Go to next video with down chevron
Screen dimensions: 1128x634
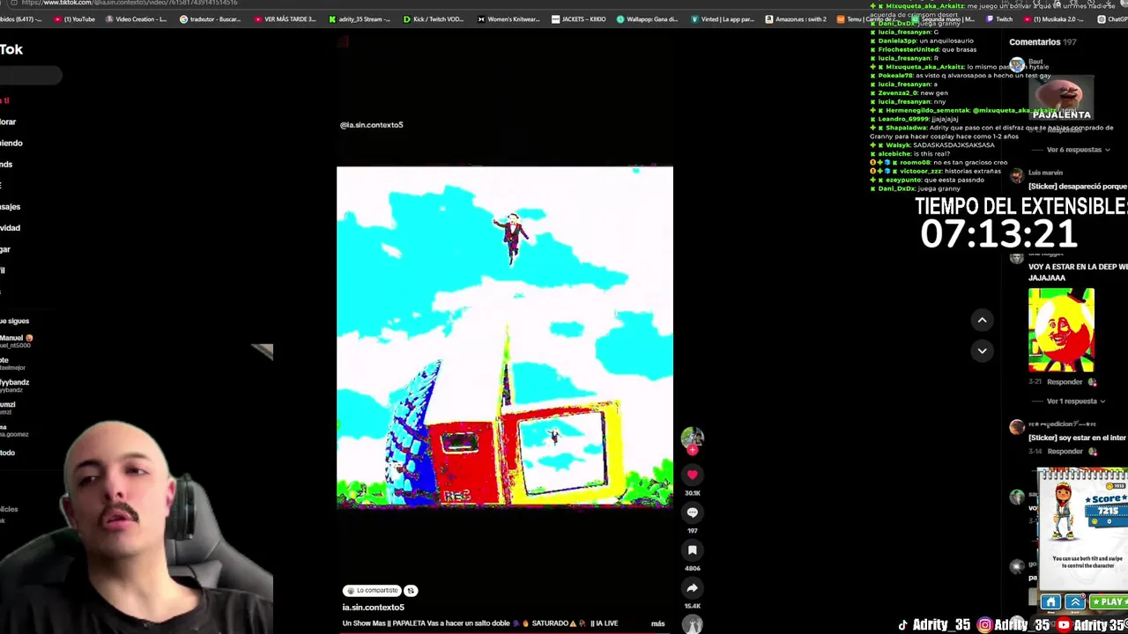(982, 350)
